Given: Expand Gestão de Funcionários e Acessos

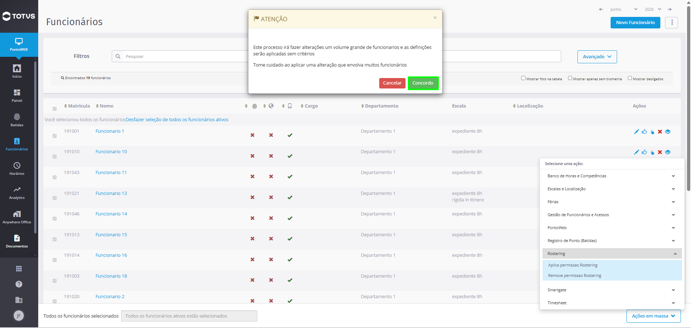Looking at the screenshot, I should tap(612, 215).
